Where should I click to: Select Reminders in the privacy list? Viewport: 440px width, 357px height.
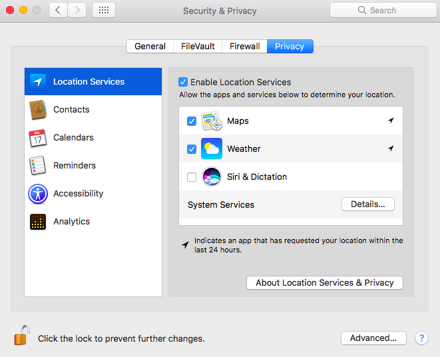(x=93, y=165)
